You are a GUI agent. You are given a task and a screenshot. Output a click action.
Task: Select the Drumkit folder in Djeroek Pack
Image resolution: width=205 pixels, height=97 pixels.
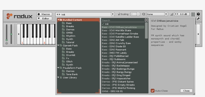pos(70,55)
